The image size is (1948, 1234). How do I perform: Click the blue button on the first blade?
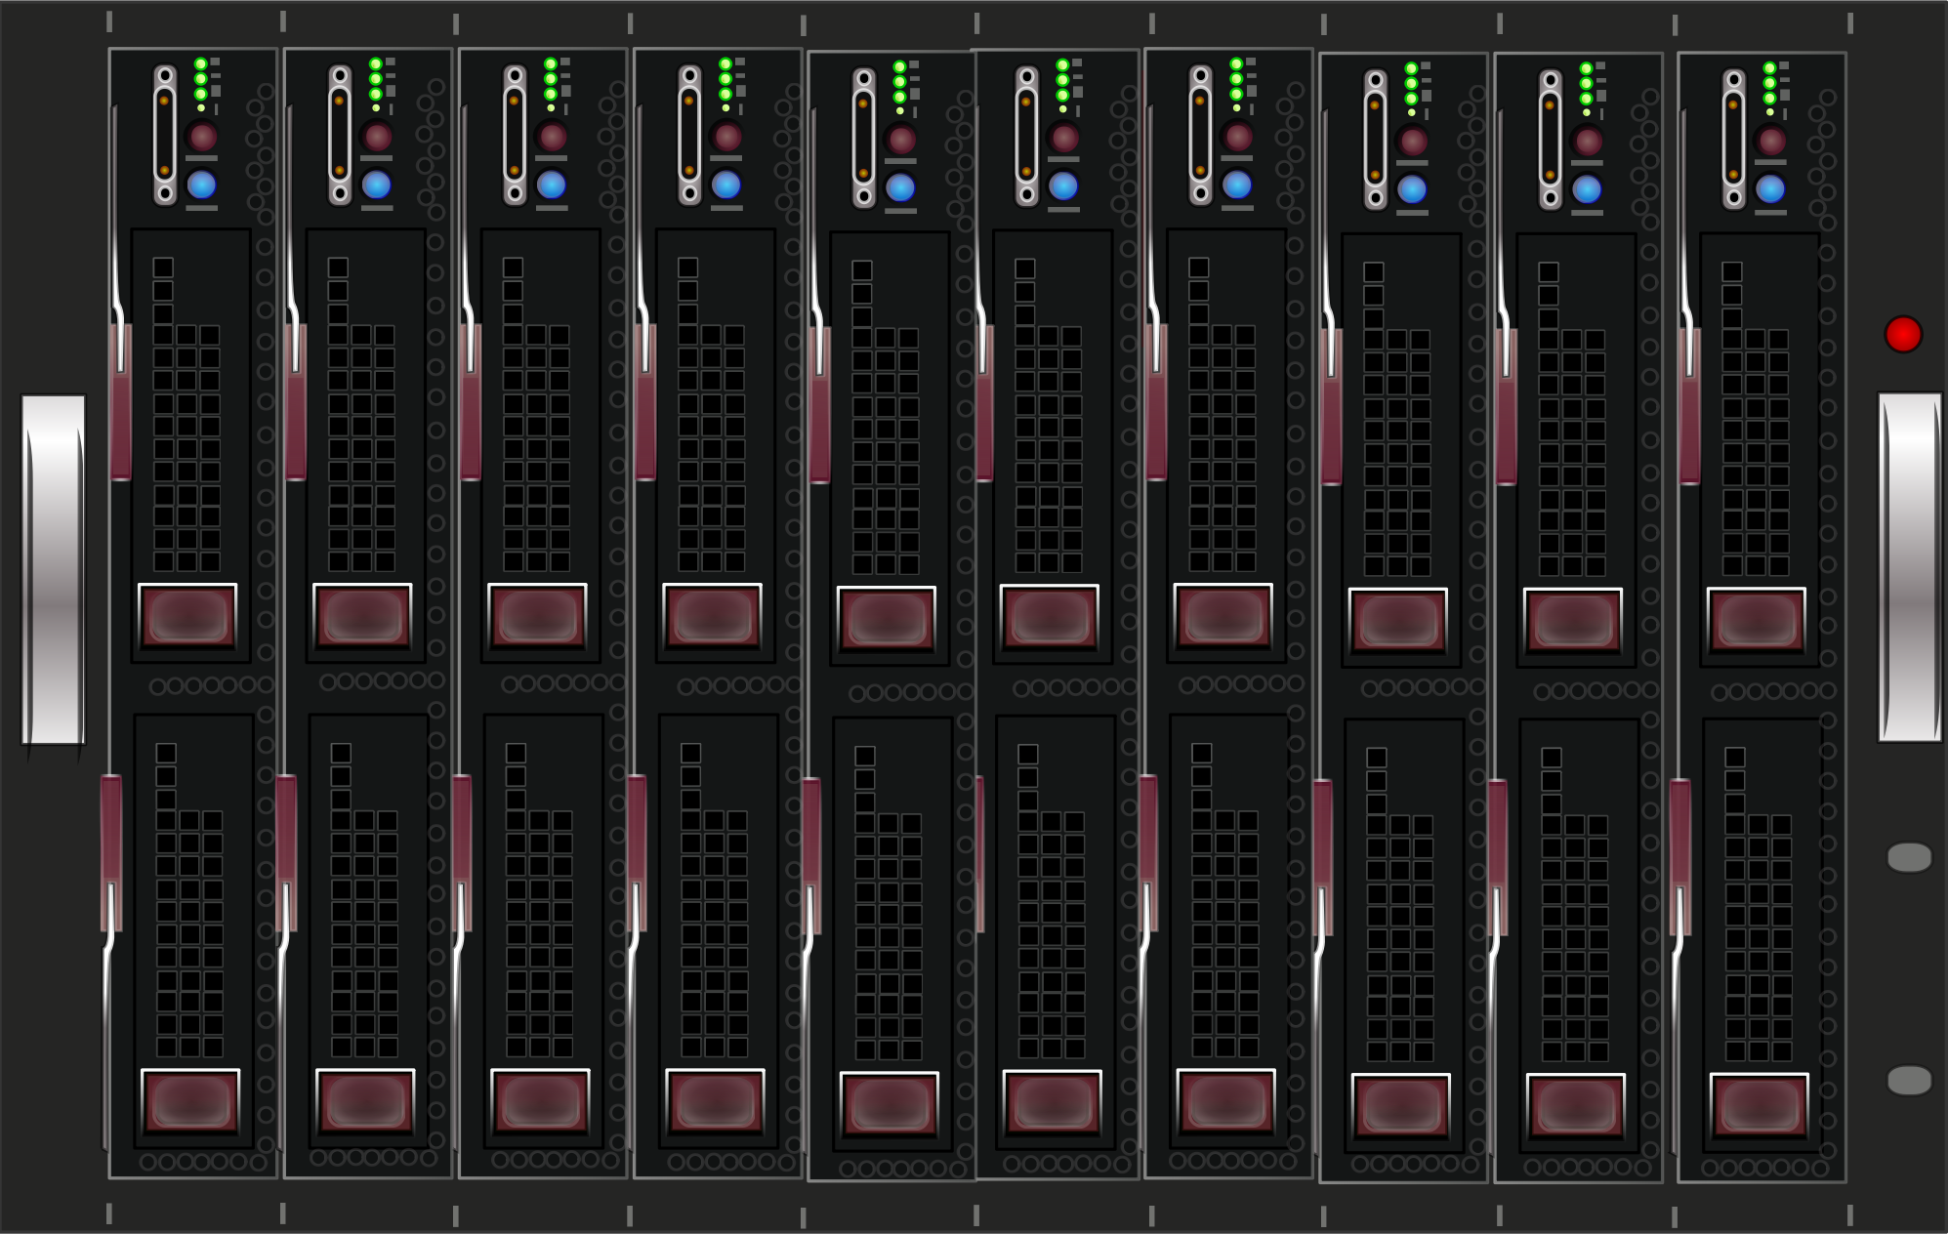click(201, 184)
